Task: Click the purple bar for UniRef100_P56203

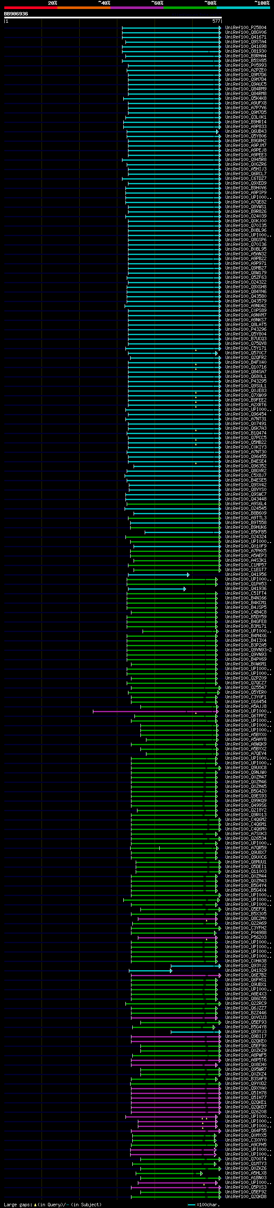Action: 178,938
